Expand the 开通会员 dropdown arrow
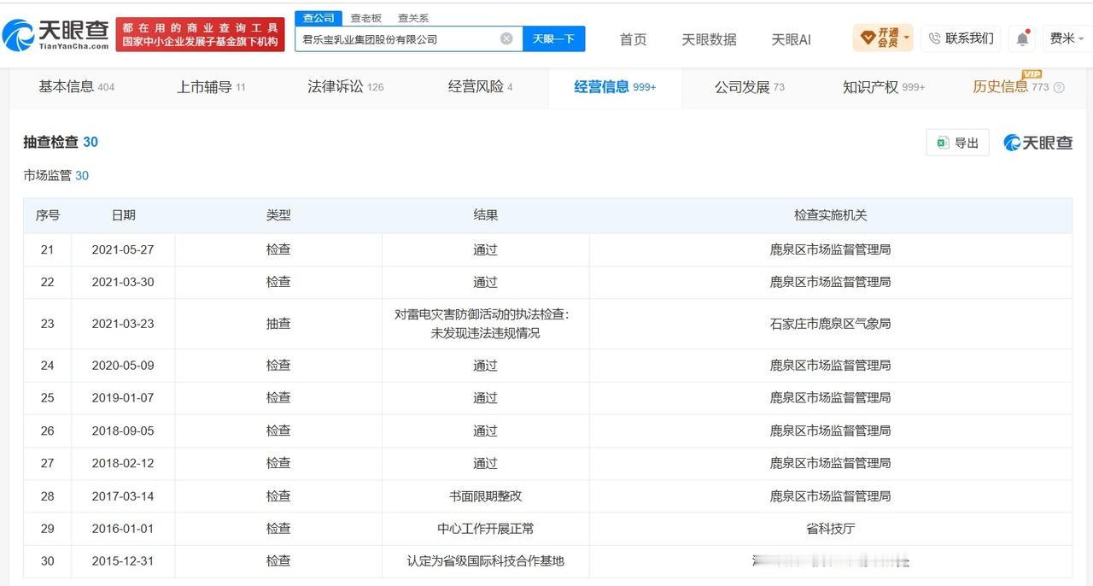The image size is (1093, 586). 906,38
